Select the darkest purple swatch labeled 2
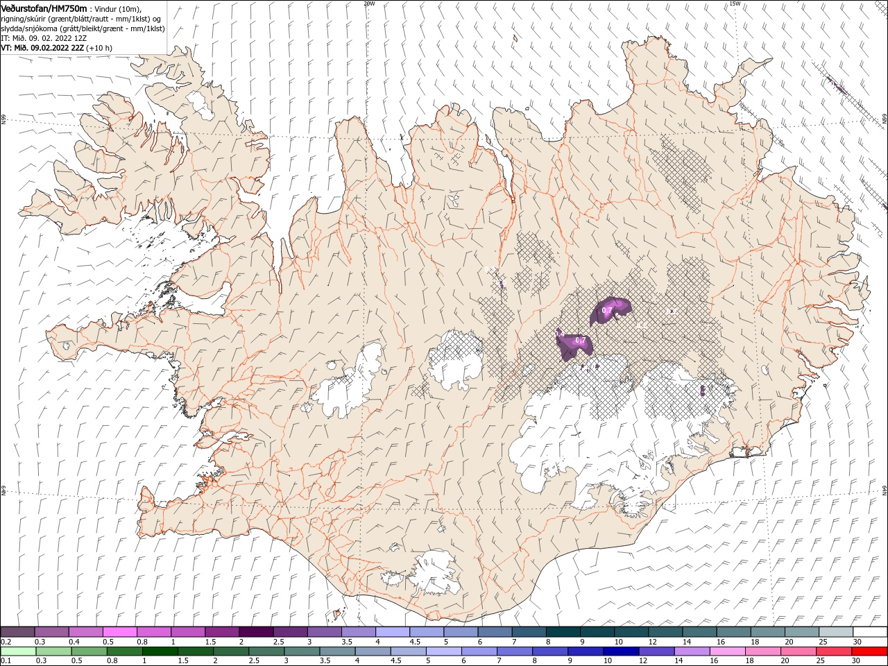This screenshot has width=888, height=666. point(256,632)
